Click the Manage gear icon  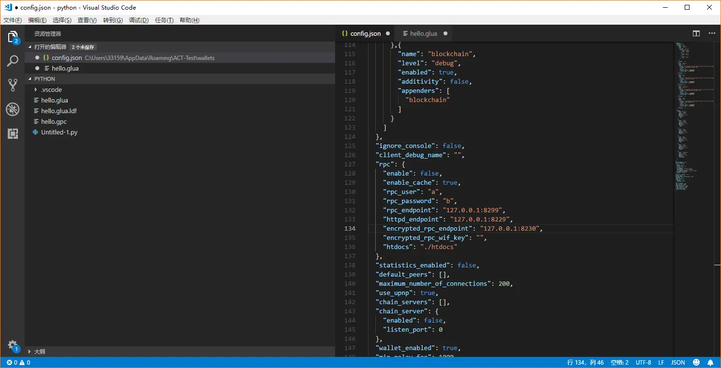[x=13, y=345]
